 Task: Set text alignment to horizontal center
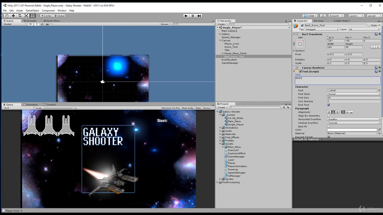(333, 112)
